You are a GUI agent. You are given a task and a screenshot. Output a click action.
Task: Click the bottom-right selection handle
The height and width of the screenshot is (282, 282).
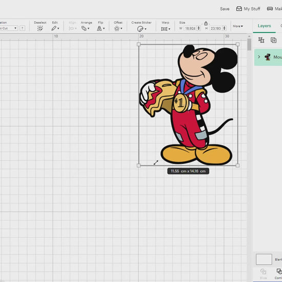click(237, 166)
